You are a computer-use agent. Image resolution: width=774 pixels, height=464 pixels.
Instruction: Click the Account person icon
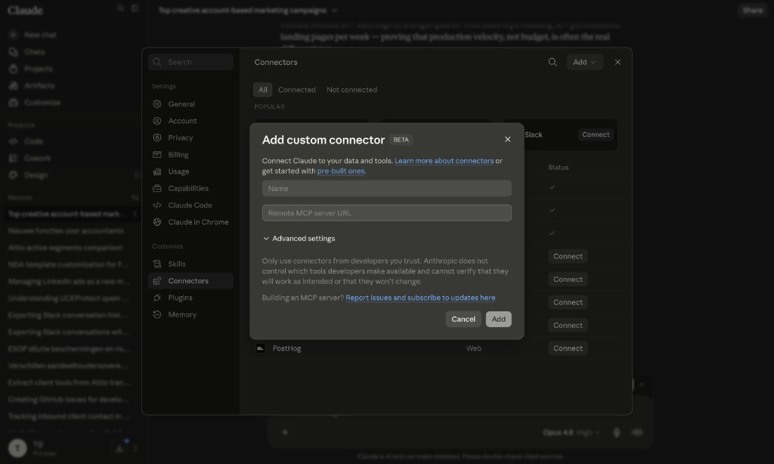(157, 121)
